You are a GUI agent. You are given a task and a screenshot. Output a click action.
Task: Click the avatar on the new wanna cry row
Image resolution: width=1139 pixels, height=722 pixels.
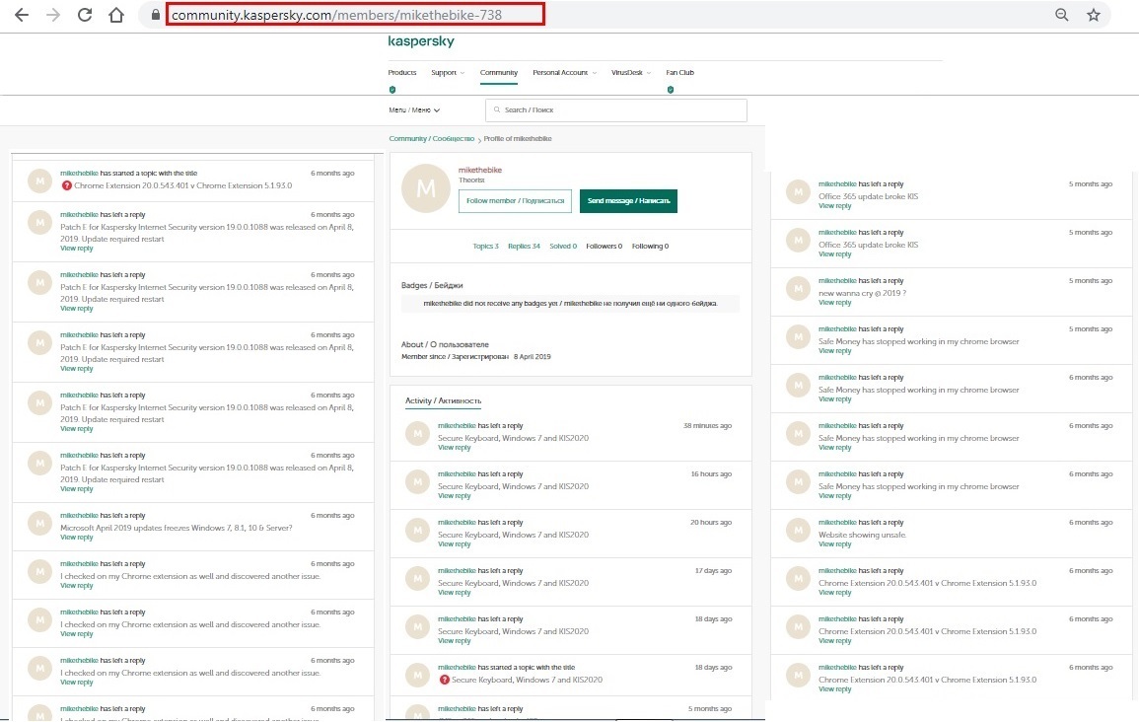tap(799, 288)
